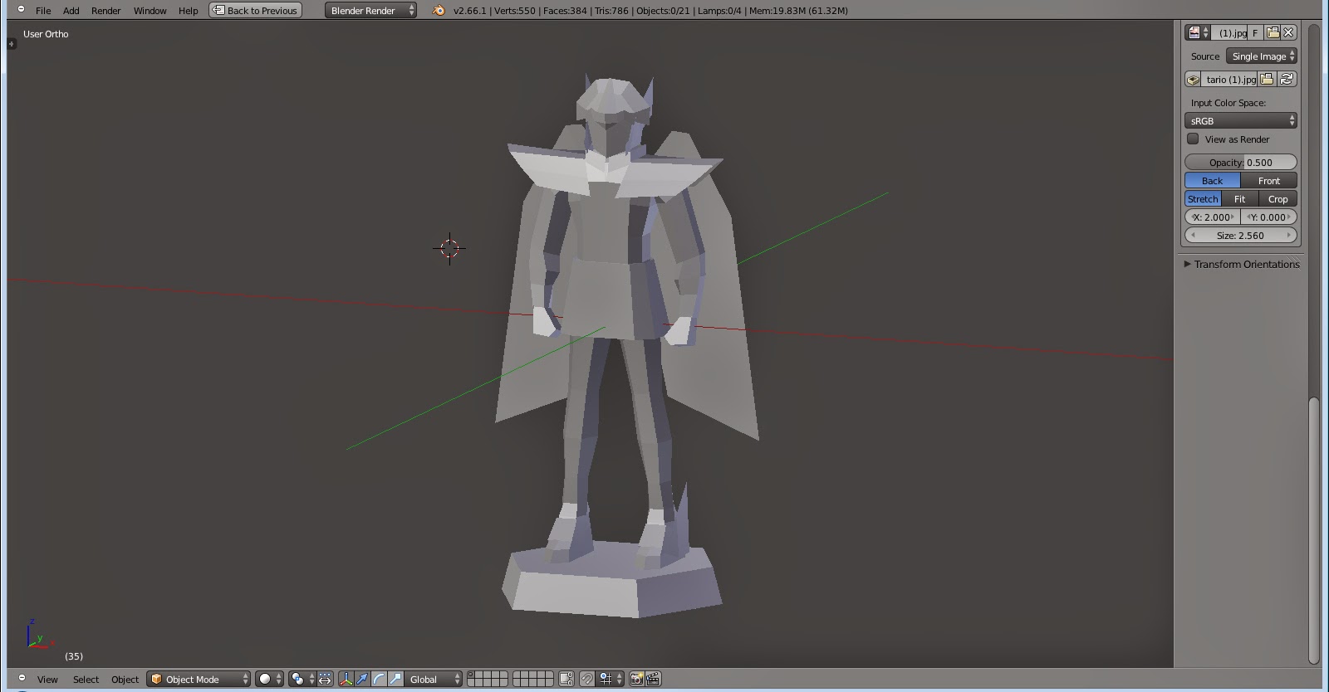Reload the image with refresh icon
Image resolution: width=1329 pixels, height=692 pixels.
1287,79
